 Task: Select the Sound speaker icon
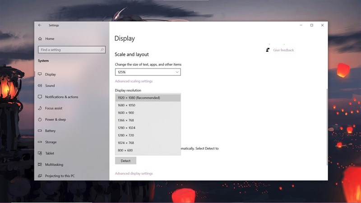coord(40,85)
